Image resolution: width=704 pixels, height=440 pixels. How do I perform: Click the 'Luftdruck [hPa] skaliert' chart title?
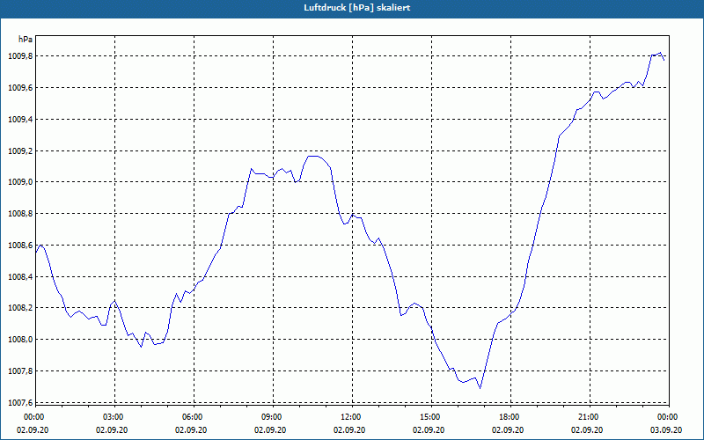click(x=356, y=8)
